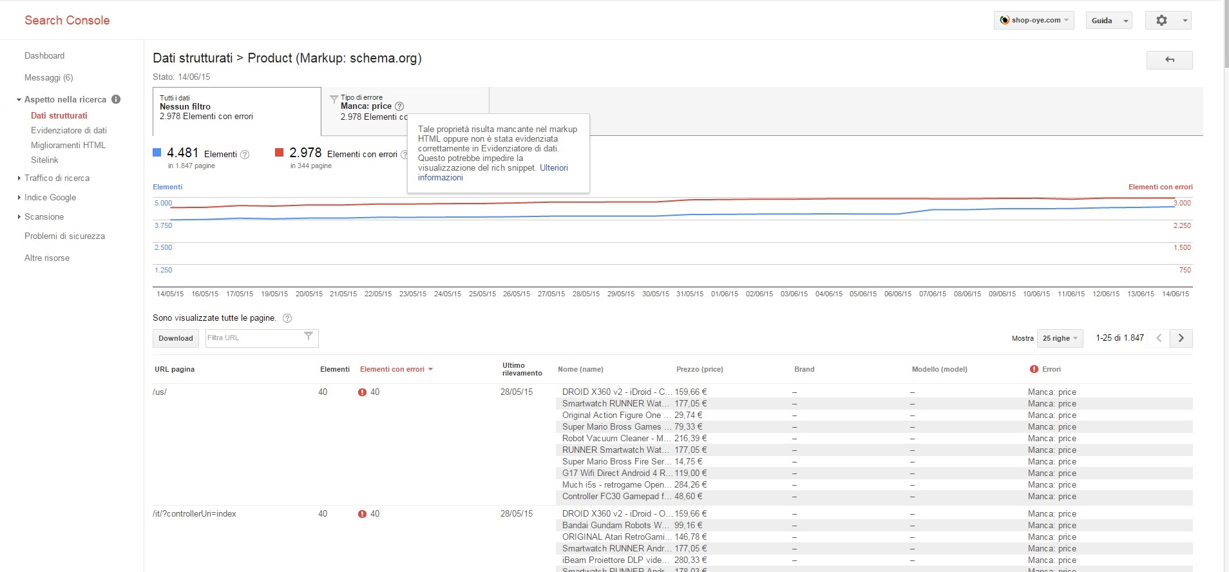Click help icon beside Sono visualizzate tutte le pagine
This screenshot has width=1229, height=572.
pyautogui.click(x=287, y=318)
